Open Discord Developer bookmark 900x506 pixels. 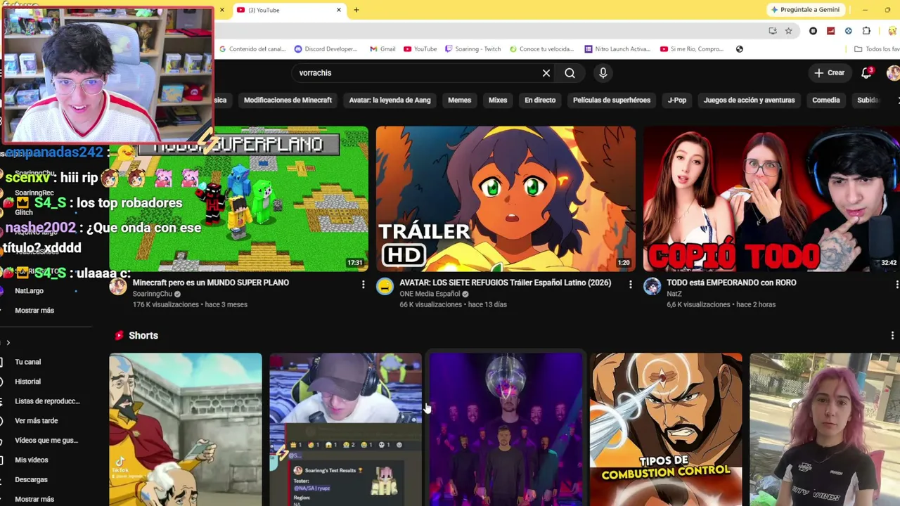coord(326,49)
